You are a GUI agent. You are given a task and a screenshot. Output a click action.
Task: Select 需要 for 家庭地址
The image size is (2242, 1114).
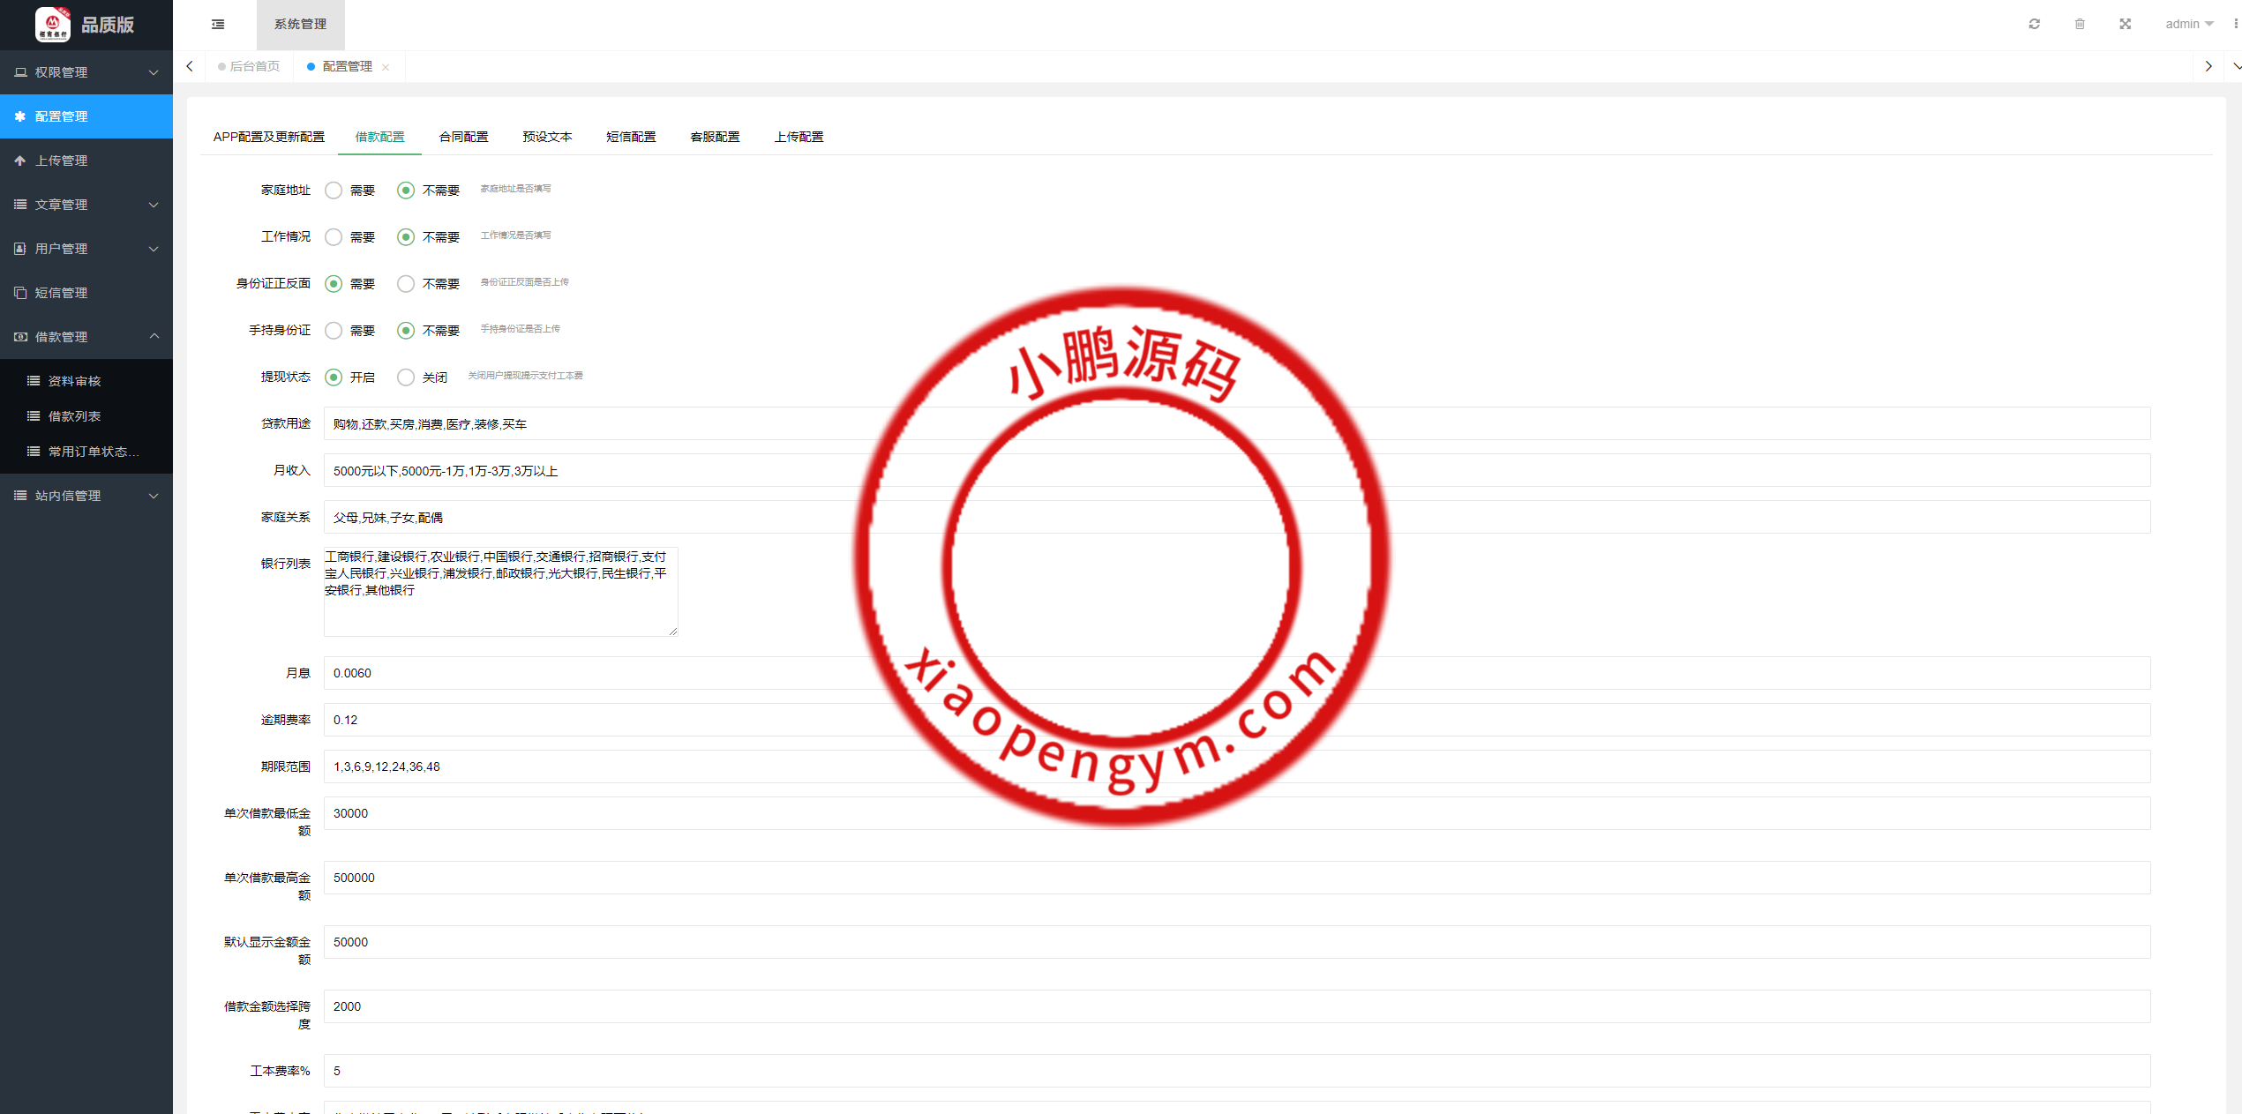[334, 191]
